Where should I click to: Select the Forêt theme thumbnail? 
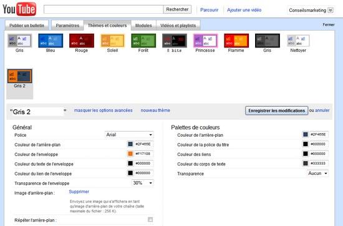pyautogui.click(x=143, y=41)
